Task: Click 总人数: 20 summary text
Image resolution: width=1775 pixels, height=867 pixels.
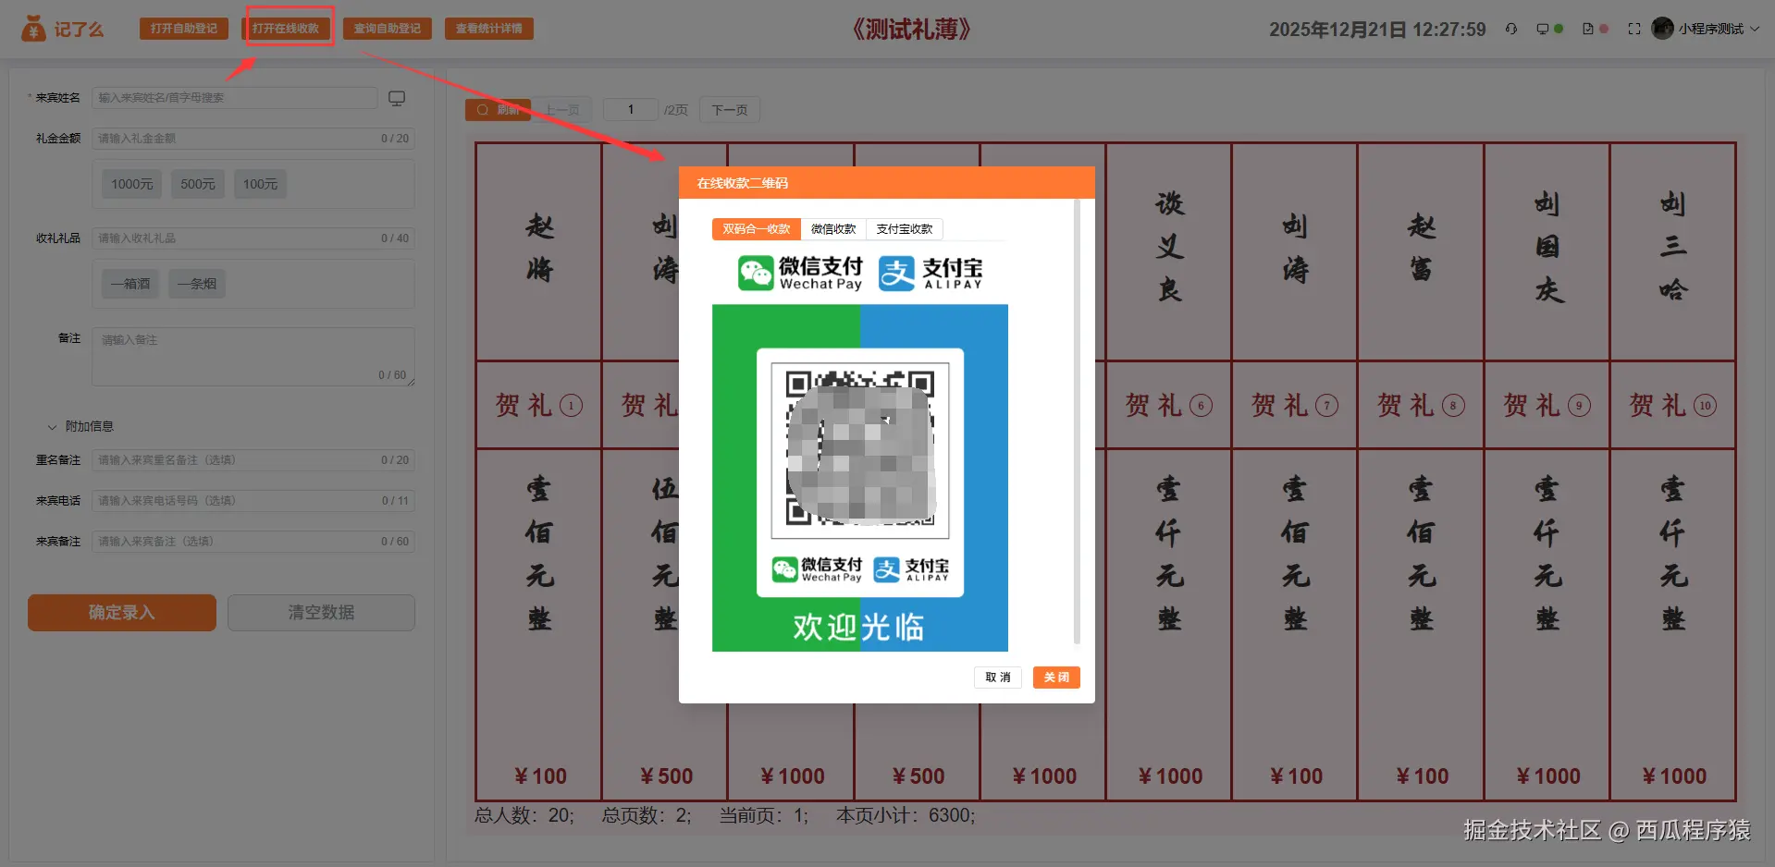Action: point(524,815)
